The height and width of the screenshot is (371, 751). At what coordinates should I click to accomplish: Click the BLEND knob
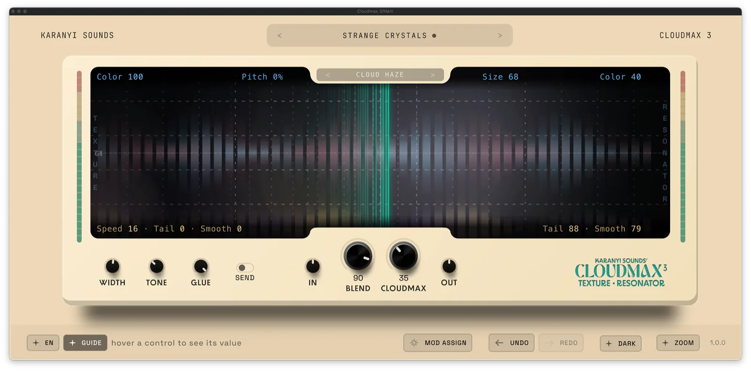click(358, 256)
